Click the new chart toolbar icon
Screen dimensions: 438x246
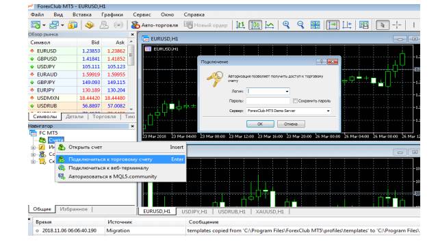point(36,25)
